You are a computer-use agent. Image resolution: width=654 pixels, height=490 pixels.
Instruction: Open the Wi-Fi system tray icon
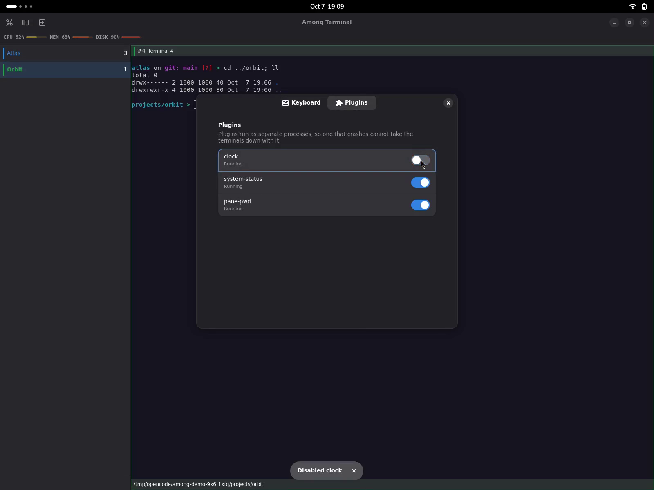(633, 7)
